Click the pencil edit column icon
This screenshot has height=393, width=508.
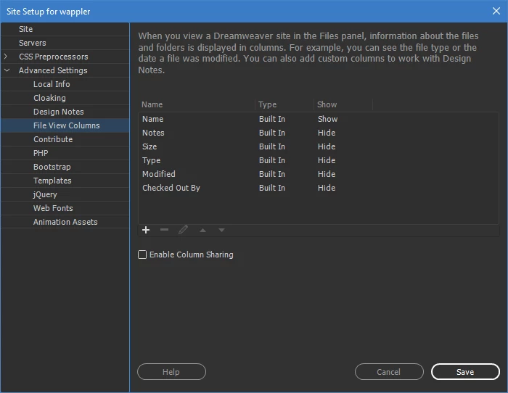pyautogui.click(x=183, y=230)
